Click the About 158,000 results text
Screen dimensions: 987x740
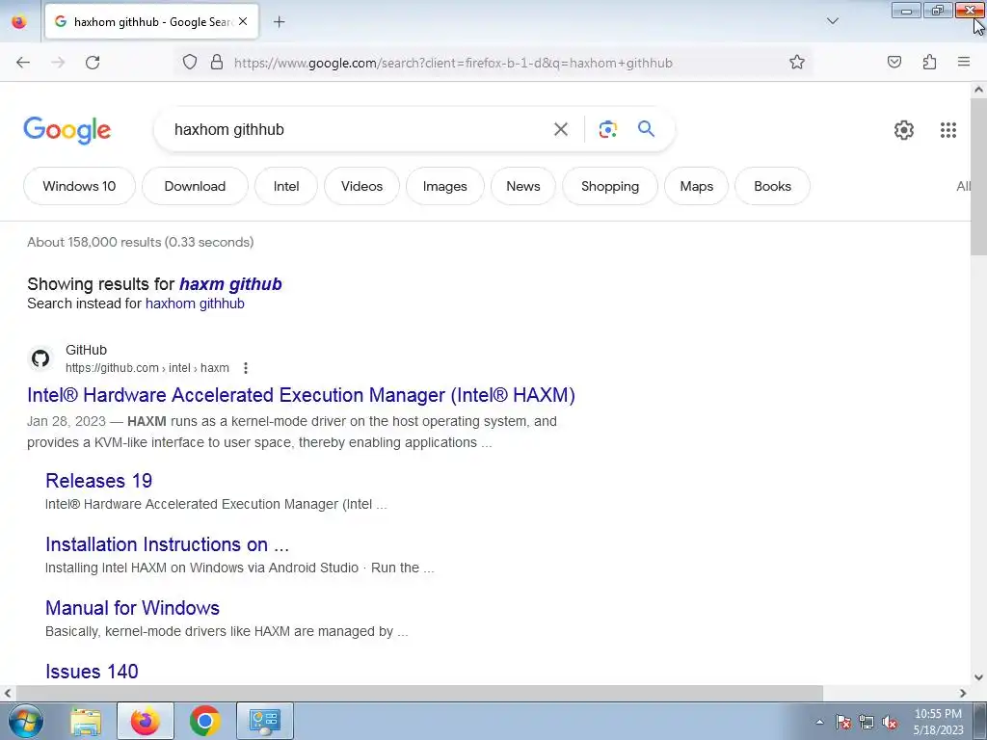click(x=141, y=242)
